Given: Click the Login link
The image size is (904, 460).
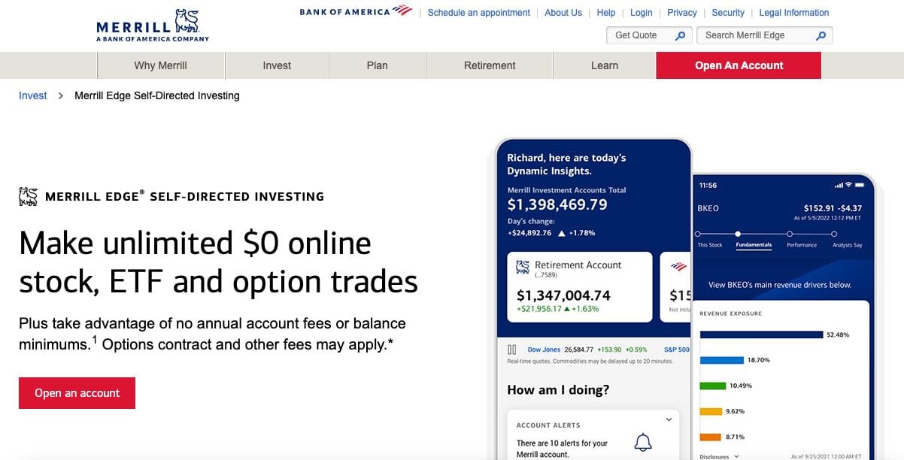Looking at the screenshot, I should [x=642, y=13].
